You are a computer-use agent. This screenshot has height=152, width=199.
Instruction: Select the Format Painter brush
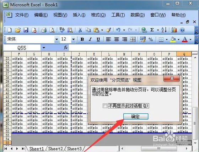click(x=108, y=30)
